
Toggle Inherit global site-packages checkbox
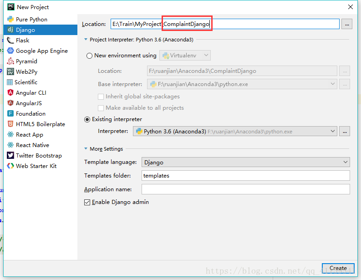[x=101, y=97]
